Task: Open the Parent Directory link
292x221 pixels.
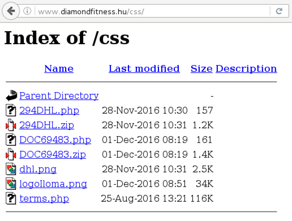Action: coord(59,96)
